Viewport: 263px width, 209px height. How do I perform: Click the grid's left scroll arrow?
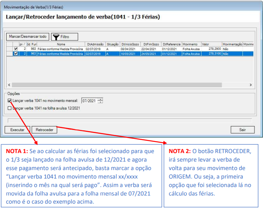(x=9, y=85)
